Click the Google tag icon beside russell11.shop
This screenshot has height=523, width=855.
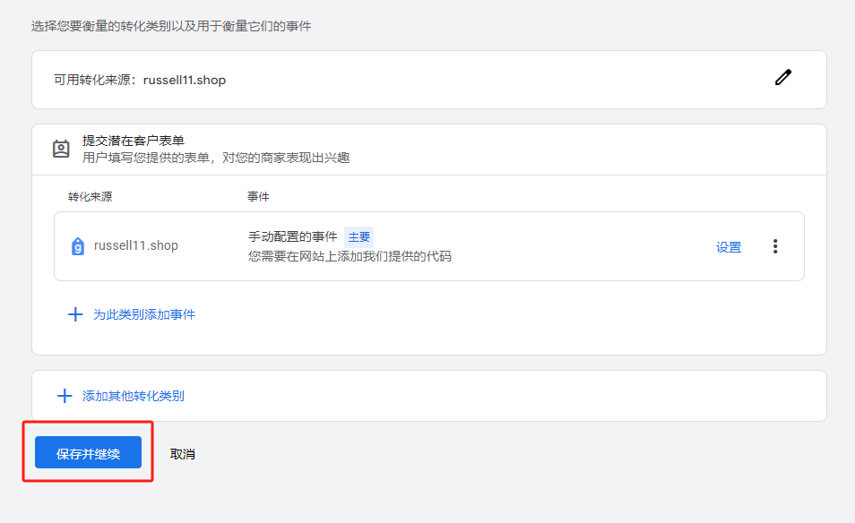(80, 244)
